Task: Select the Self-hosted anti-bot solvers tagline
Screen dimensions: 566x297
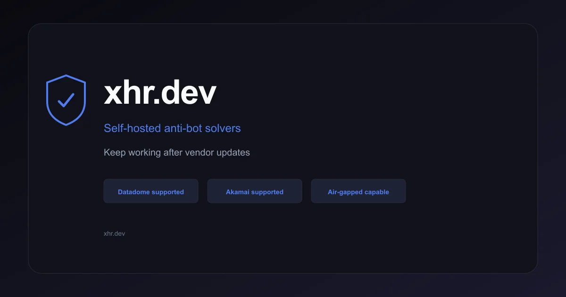Action: (x=172, y=128)
